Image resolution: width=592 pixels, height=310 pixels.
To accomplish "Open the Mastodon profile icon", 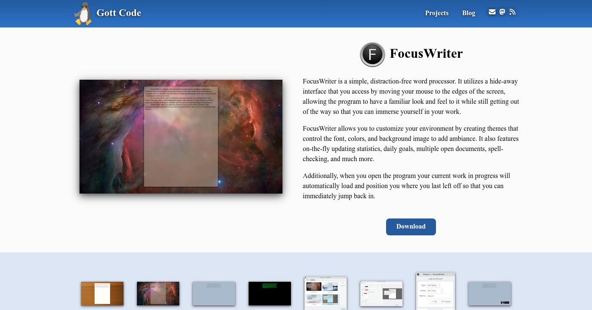I will [x=502, y=12].
